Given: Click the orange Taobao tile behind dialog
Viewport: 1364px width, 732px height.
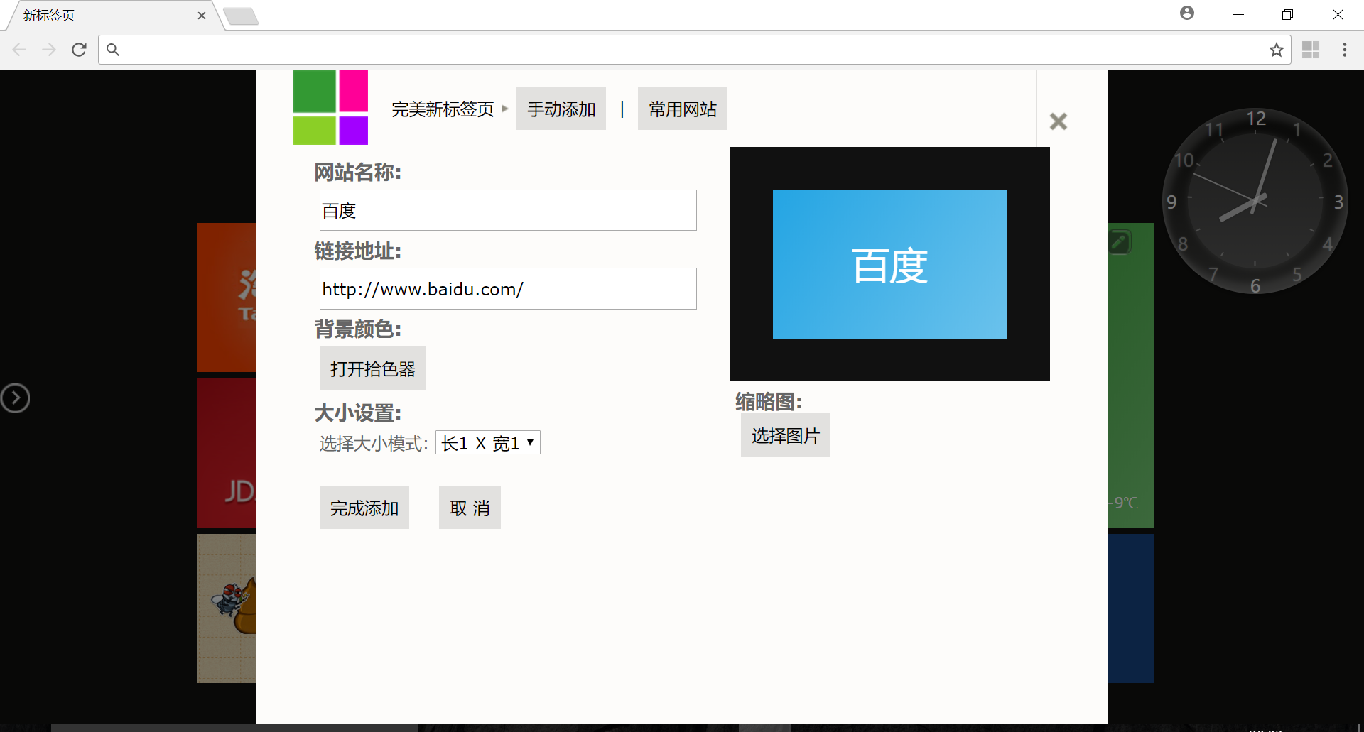Looking at the screenshot, I should click(227, 297).
